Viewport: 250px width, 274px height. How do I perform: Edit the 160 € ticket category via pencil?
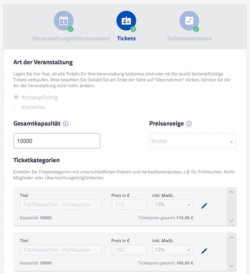pyautogui.click(x=204, y=251)
